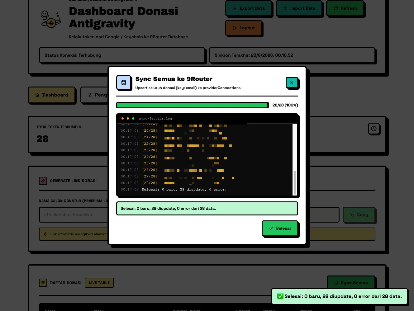Screen dimensions: 414x311
Task: Click the lightning icon beside Link otomatis
Action: [45, 234]
